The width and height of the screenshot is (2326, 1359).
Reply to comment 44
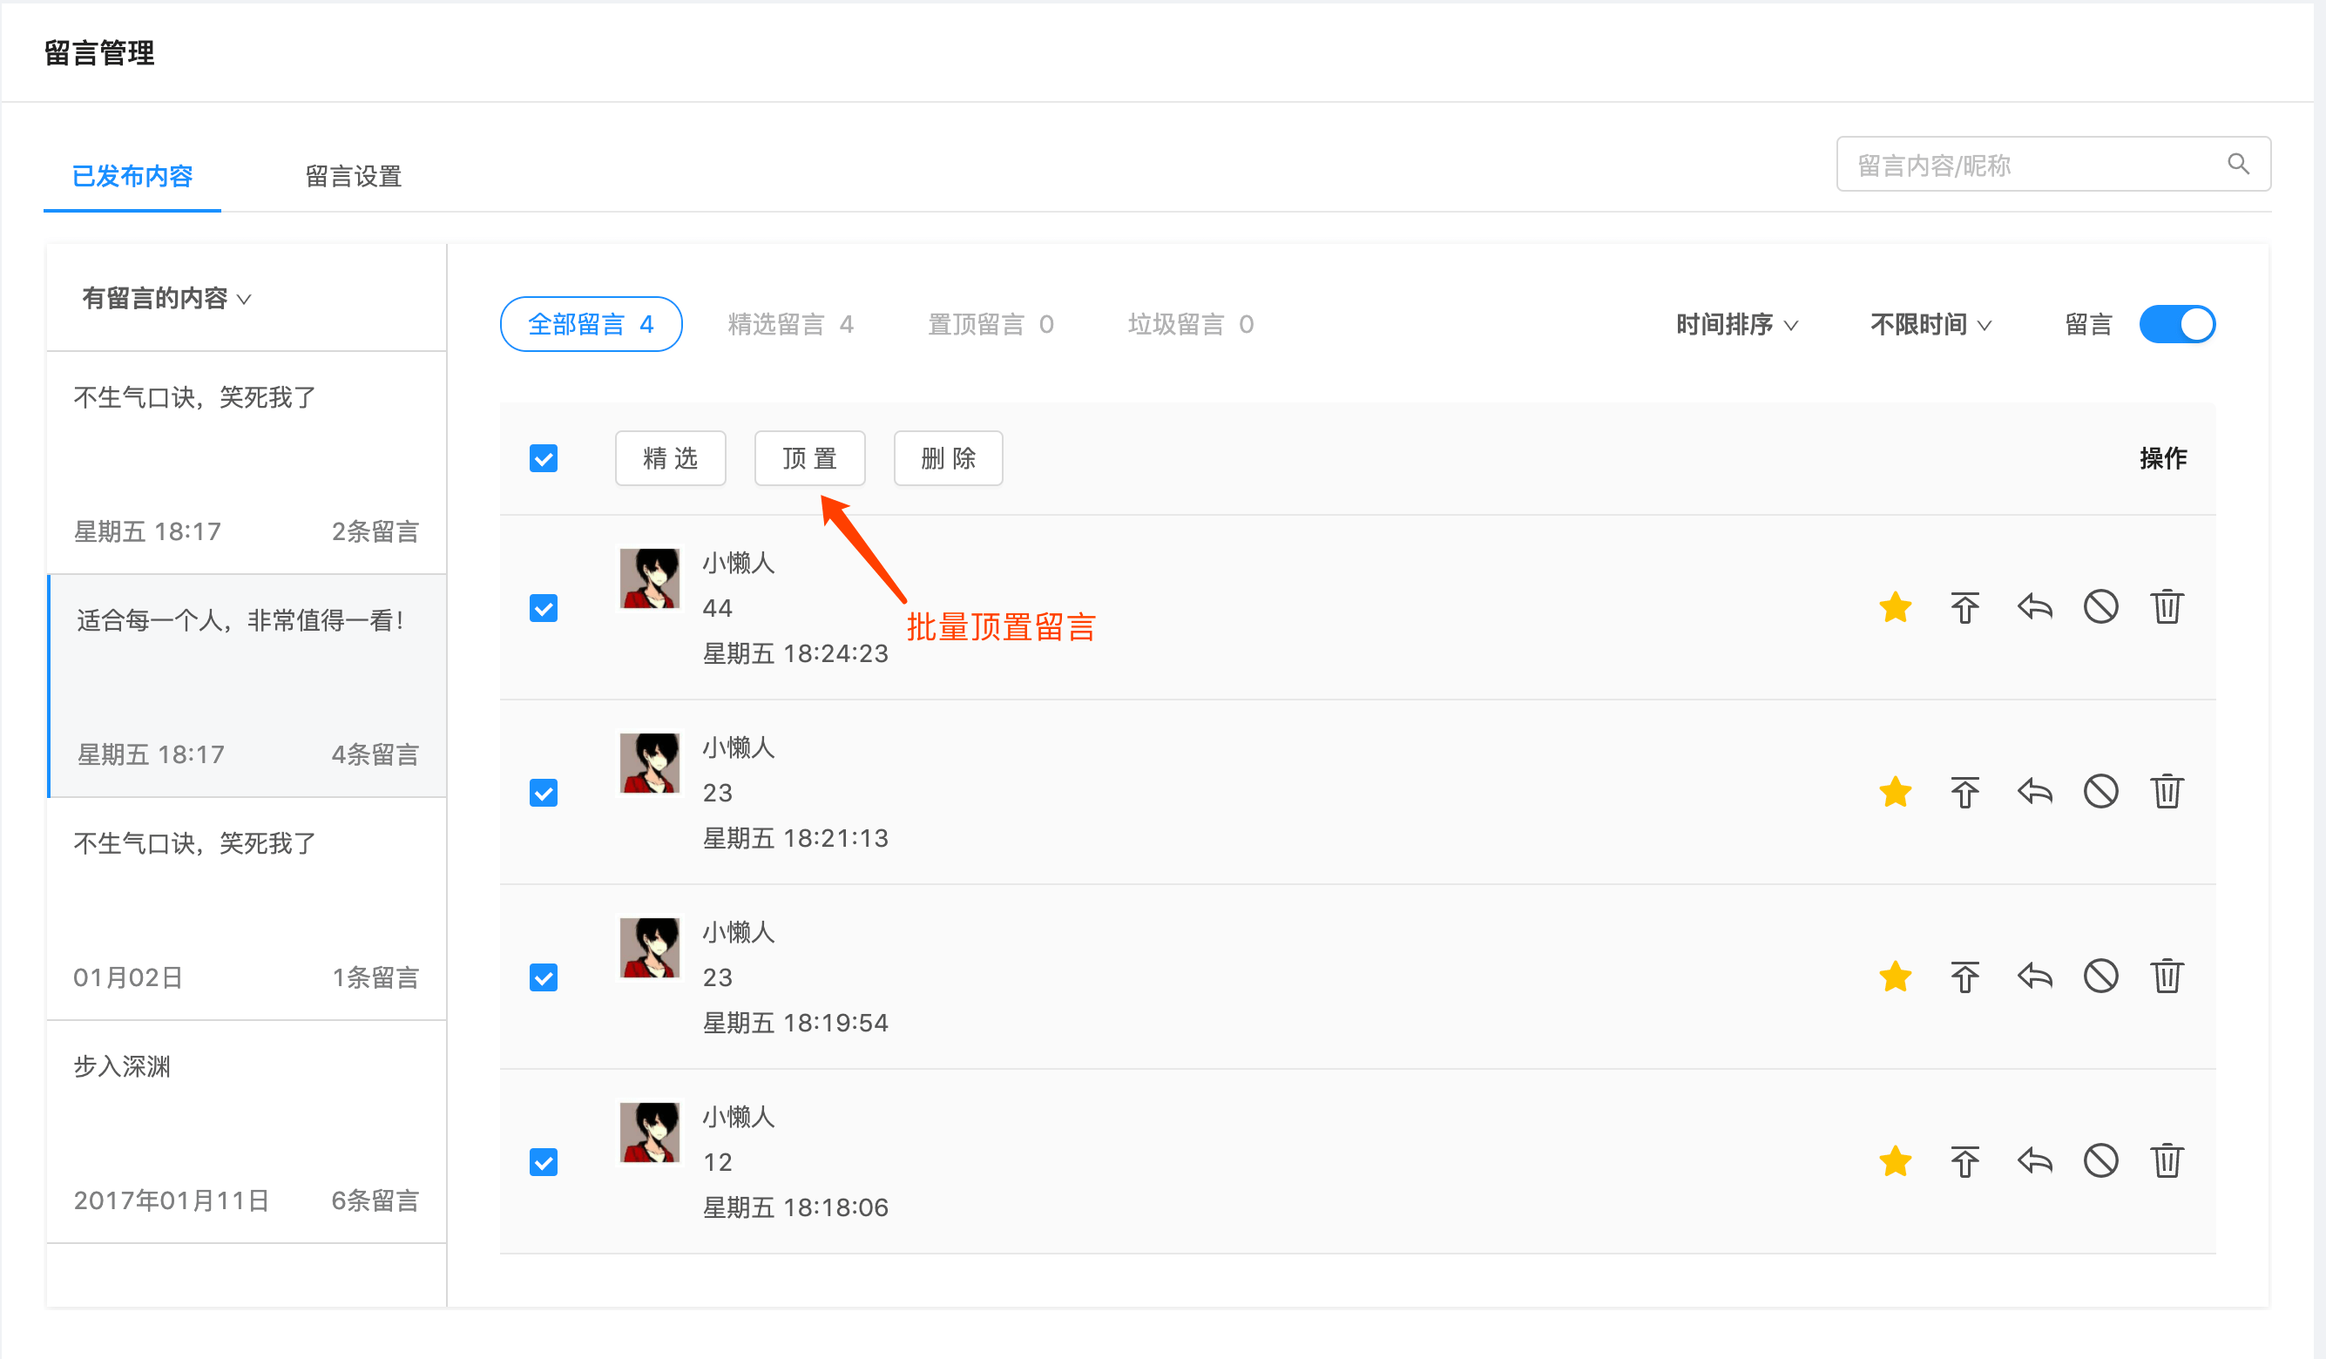click(2034, 607)
